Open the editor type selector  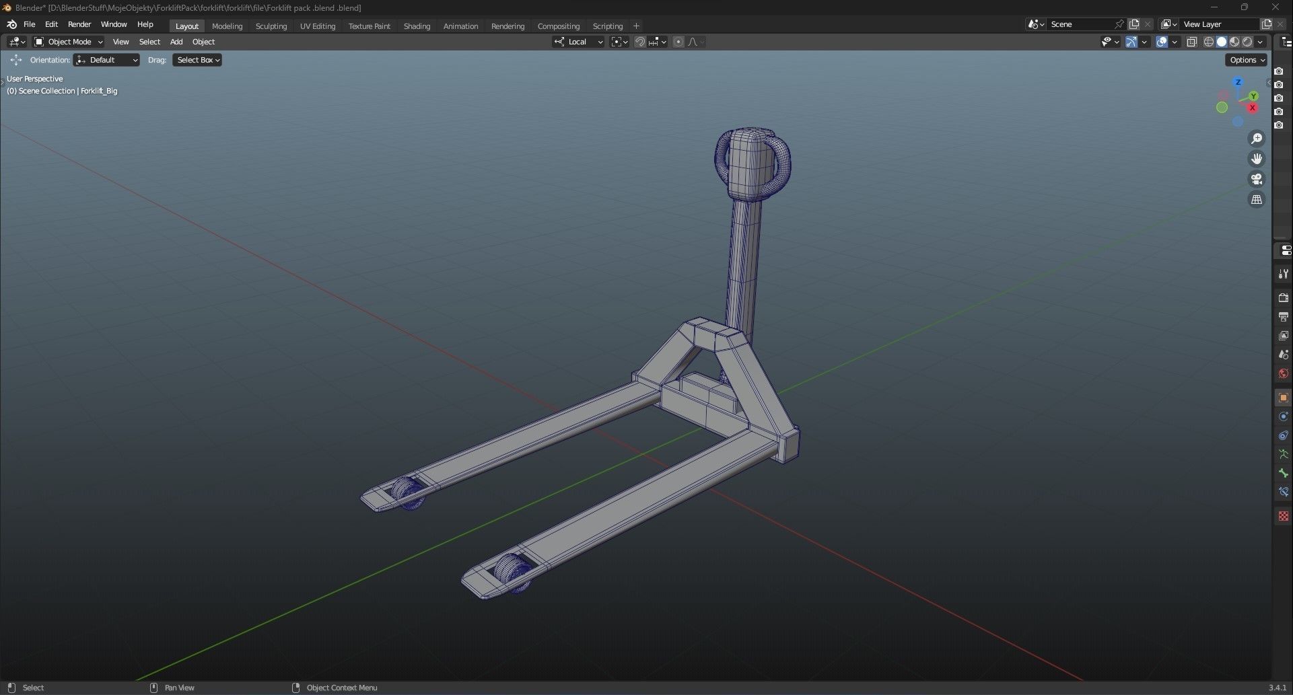(18, 42)
